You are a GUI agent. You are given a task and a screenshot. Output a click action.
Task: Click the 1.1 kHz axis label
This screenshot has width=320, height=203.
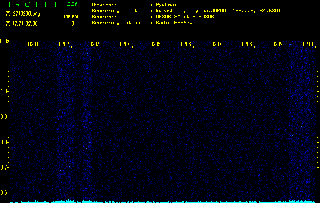pyautogui.click(x=4, y=66)
